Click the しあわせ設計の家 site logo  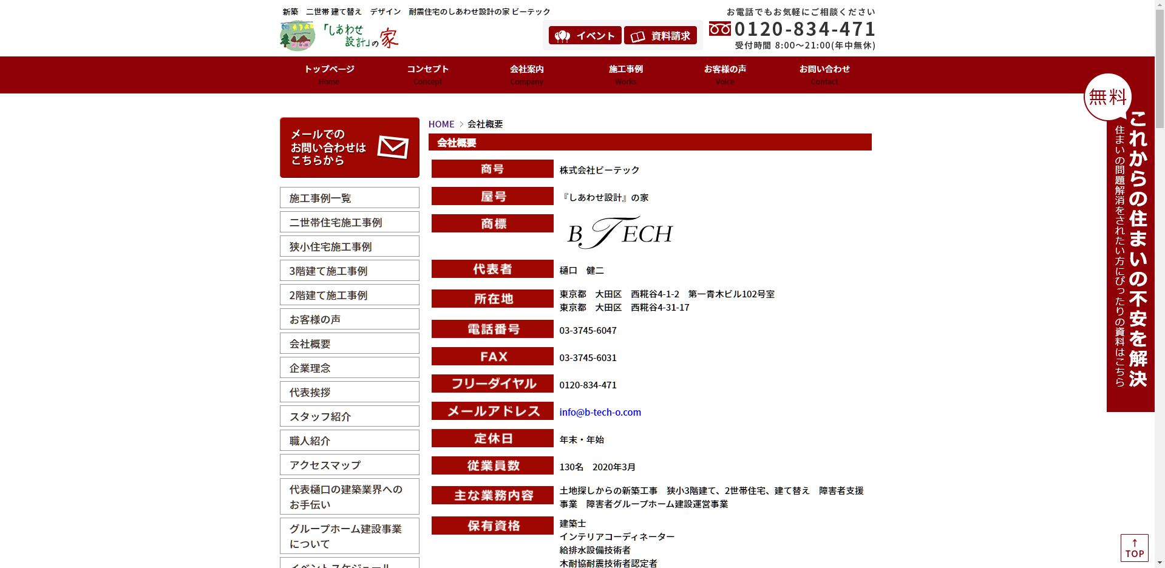[339, 36]
